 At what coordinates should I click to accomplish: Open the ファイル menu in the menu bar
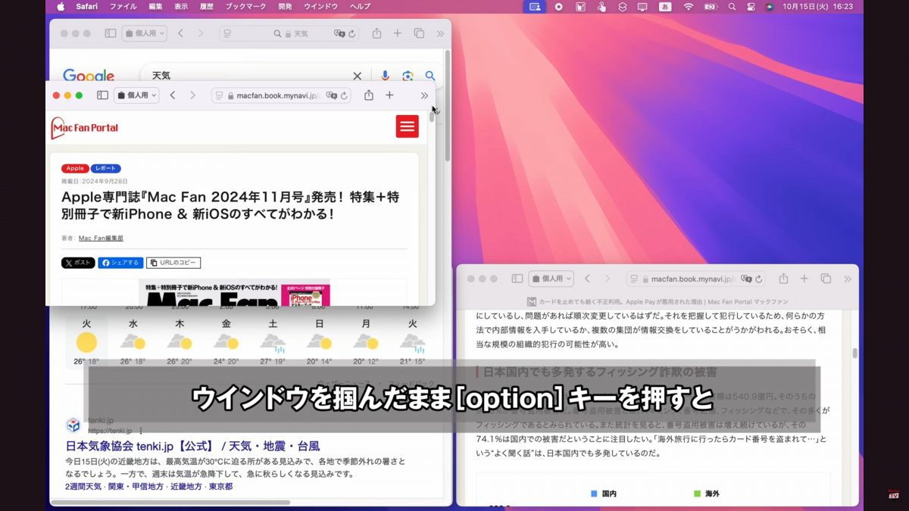[123, 6]
